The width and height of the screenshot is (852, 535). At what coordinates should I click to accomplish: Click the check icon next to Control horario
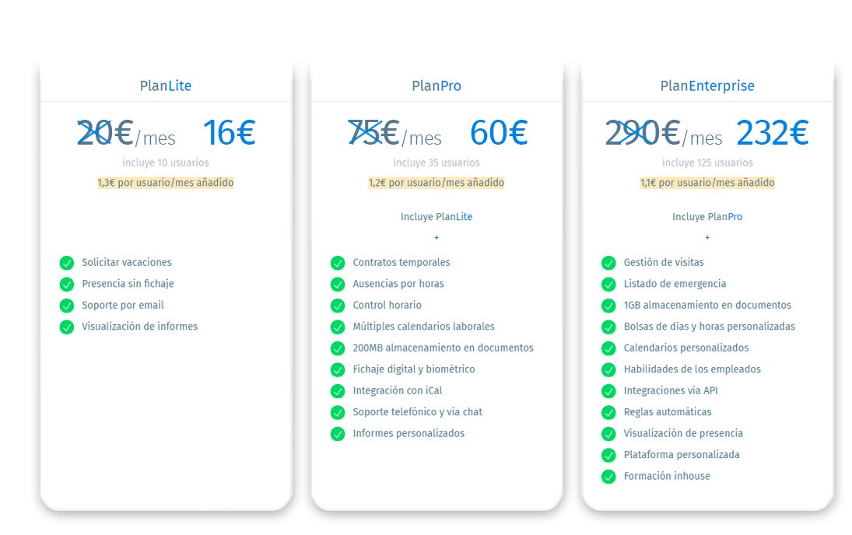[x=338, y=306]
